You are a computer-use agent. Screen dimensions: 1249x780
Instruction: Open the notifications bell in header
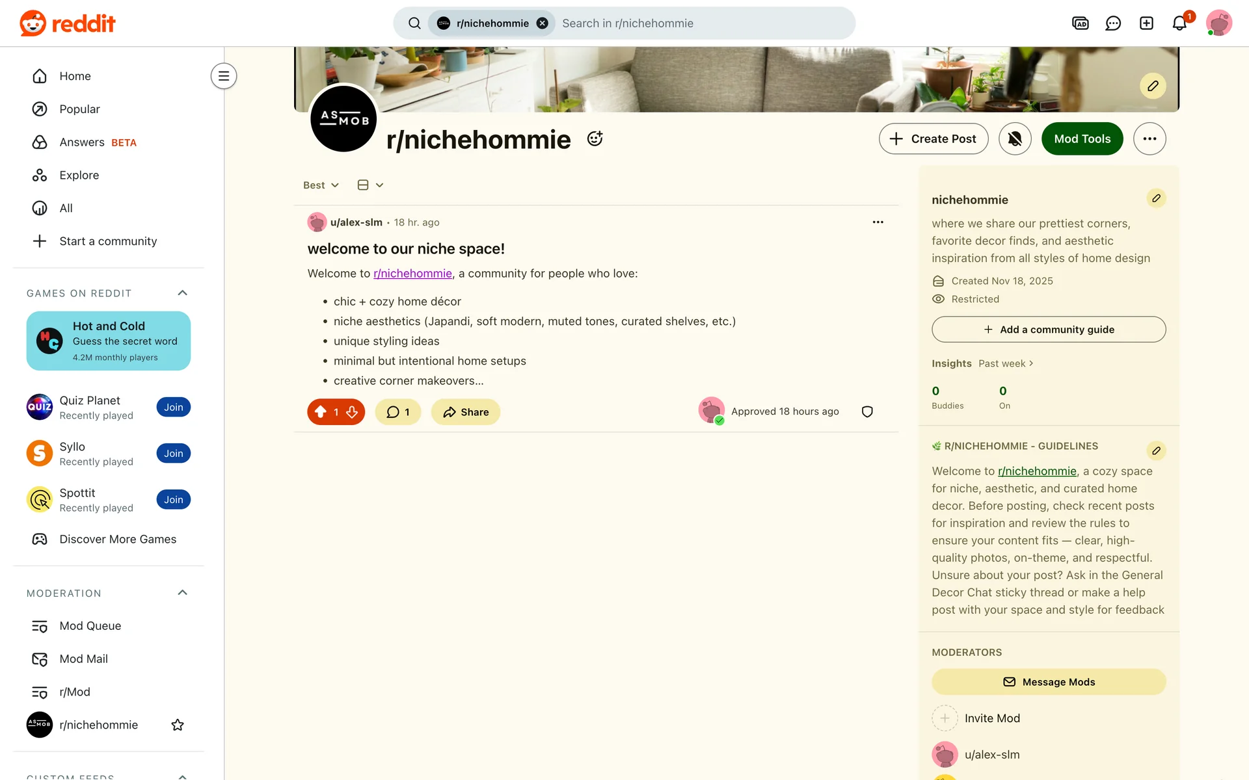pos(1179,23)
